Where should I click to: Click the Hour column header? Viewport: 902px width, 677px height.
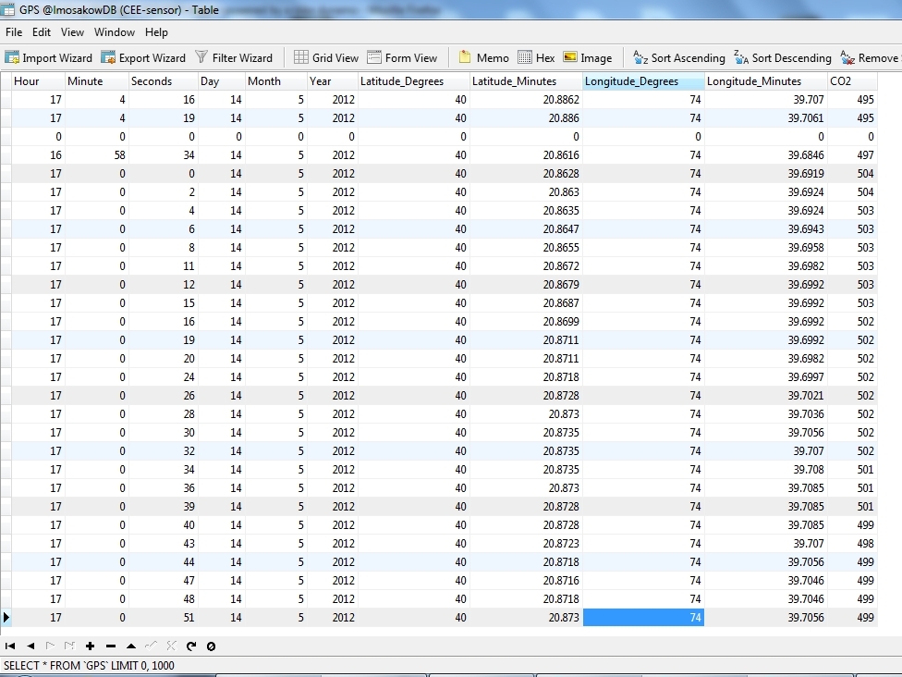pyautogui.click(x=38, y=81)
